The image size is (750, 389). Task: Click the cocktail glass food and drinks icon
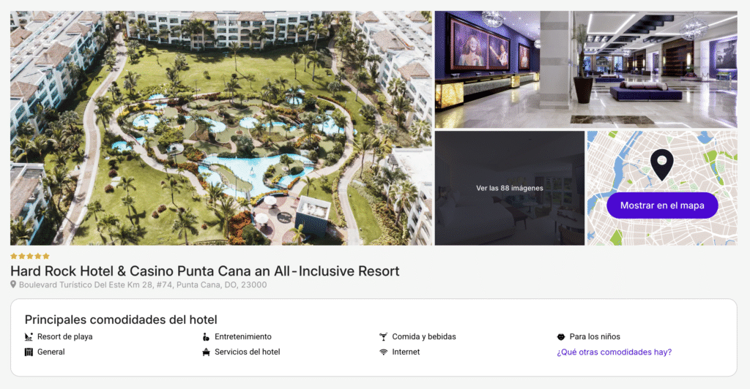coord(383,337)
